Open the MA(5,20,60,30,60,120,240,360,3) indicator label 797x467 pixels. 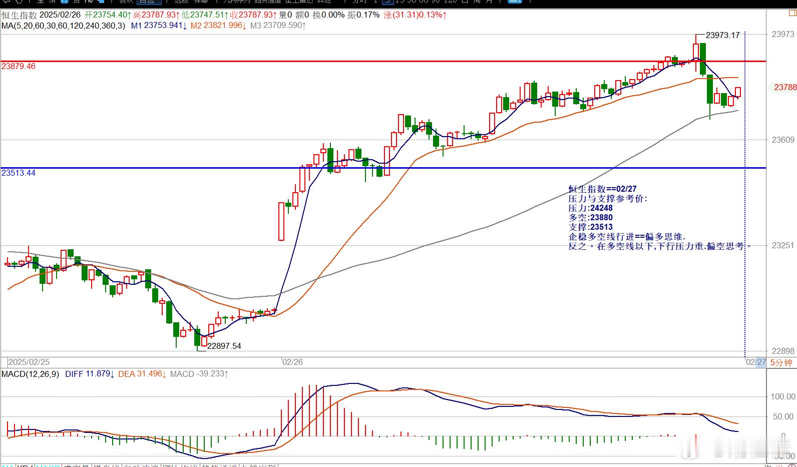pos(64,25)
